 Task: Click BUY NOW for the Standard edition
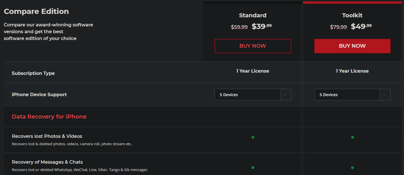[x=253, y=46]
